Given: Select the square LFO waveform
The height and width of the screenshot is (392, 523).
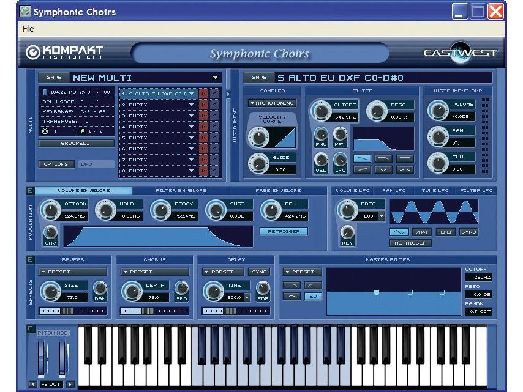Looking at the screenshot, I should tap(445, 232).
